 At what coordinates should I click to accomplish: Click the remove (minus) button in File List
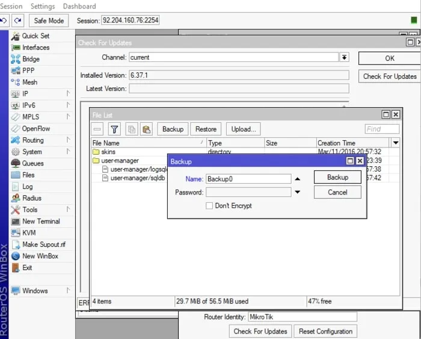point(97,129)
